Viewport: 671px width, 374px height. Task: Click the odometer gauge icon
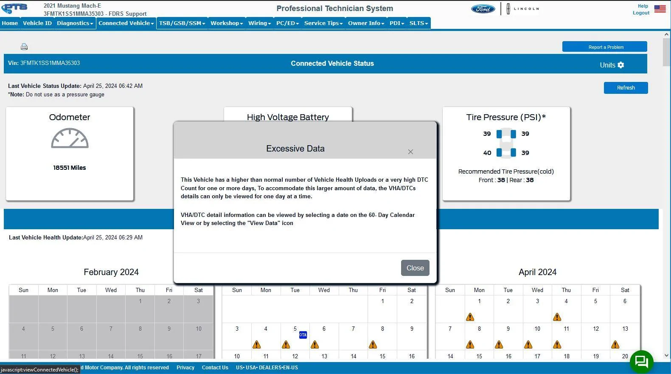pos(70,138)
